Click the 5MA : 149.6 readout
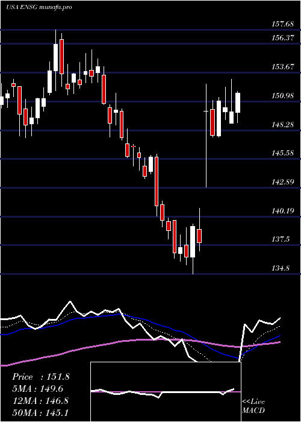The image size is (301, 422). (37, 389)
